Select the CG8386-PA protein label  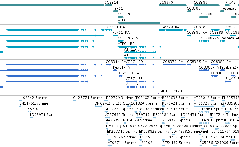(197, 62)
